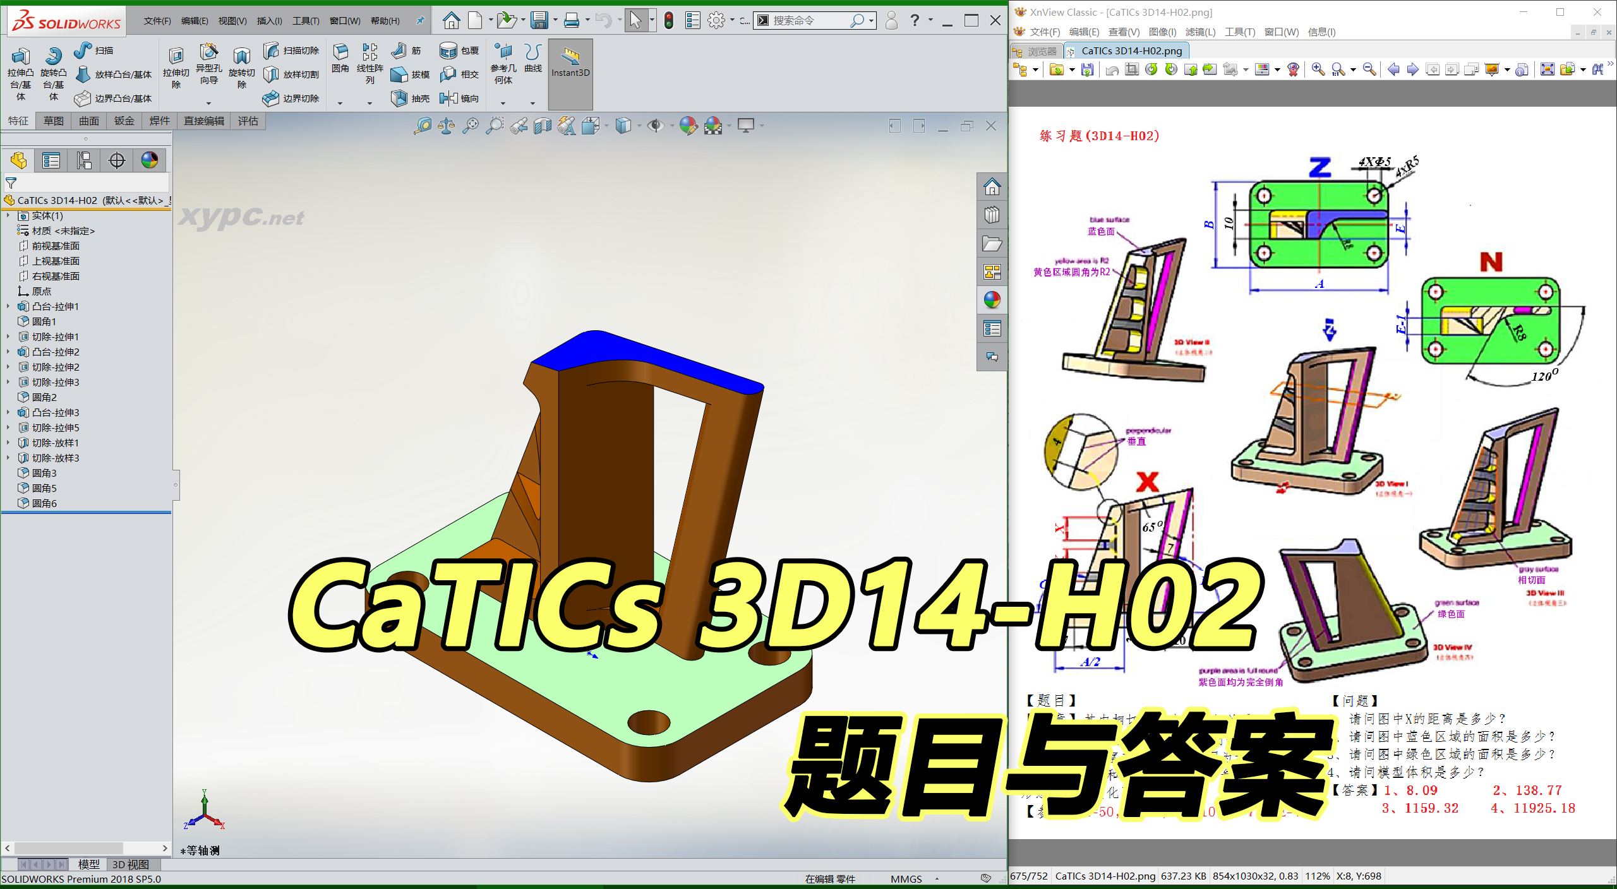Select 材质 <未指定> tree item

click(x=63, y=230)
